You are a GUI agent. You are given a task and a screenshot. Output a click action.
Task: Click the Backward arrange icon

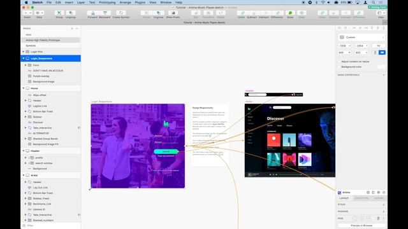pyautogui.click(x=105, y=13)
